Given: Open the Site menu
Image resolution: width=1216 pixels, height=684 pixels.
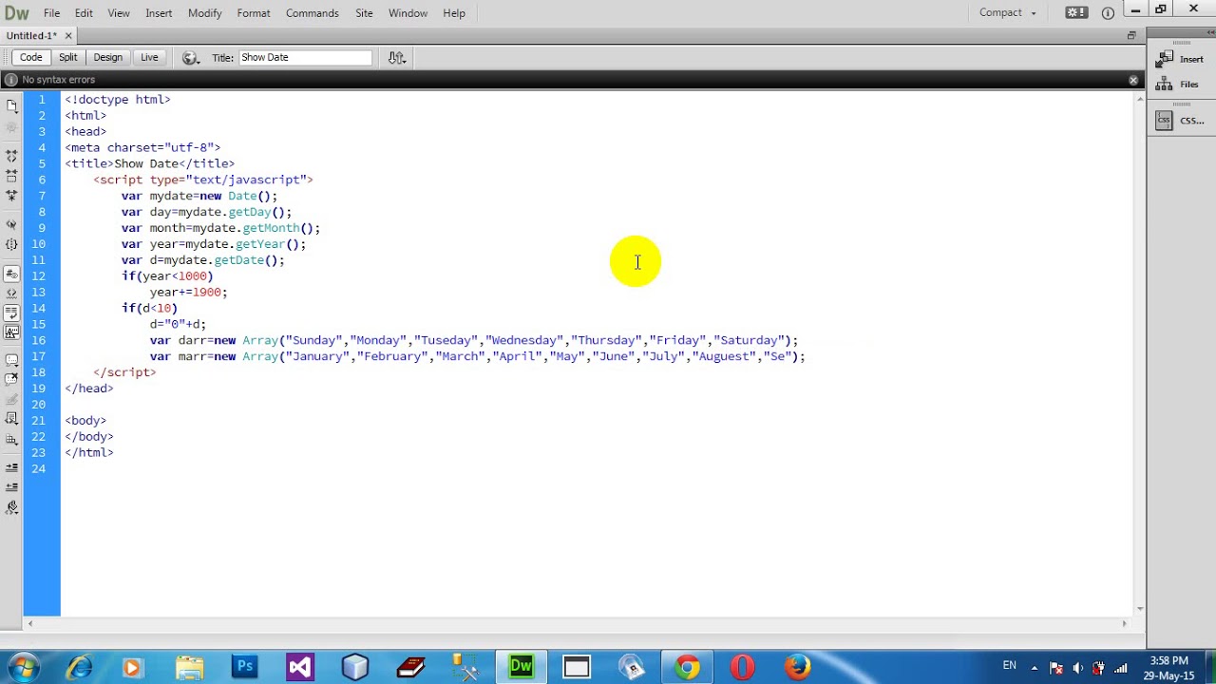Looking at the screenshot, I should click(x=364, y=13).
